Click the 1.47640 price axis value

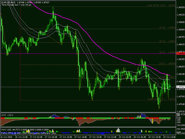(181, 104)
